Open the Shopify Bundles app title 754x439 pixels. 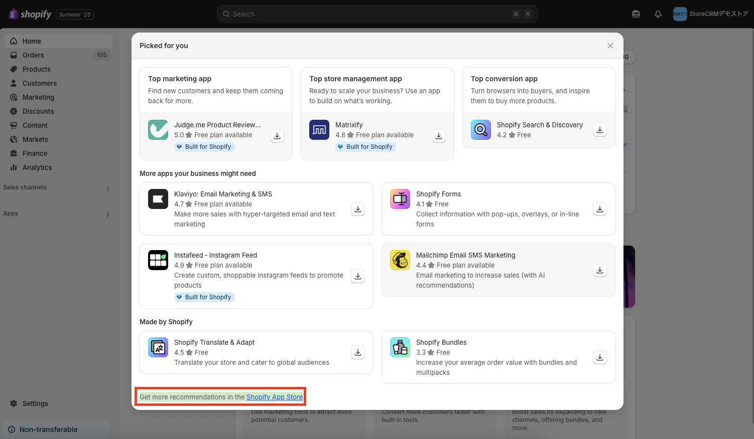(x=441, y=342)
